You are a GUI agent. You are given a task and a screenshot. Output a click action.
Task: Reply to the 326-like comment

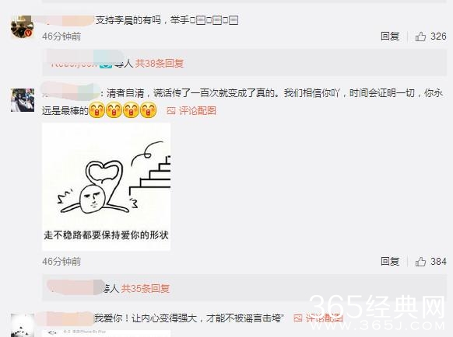pos(390,36)
